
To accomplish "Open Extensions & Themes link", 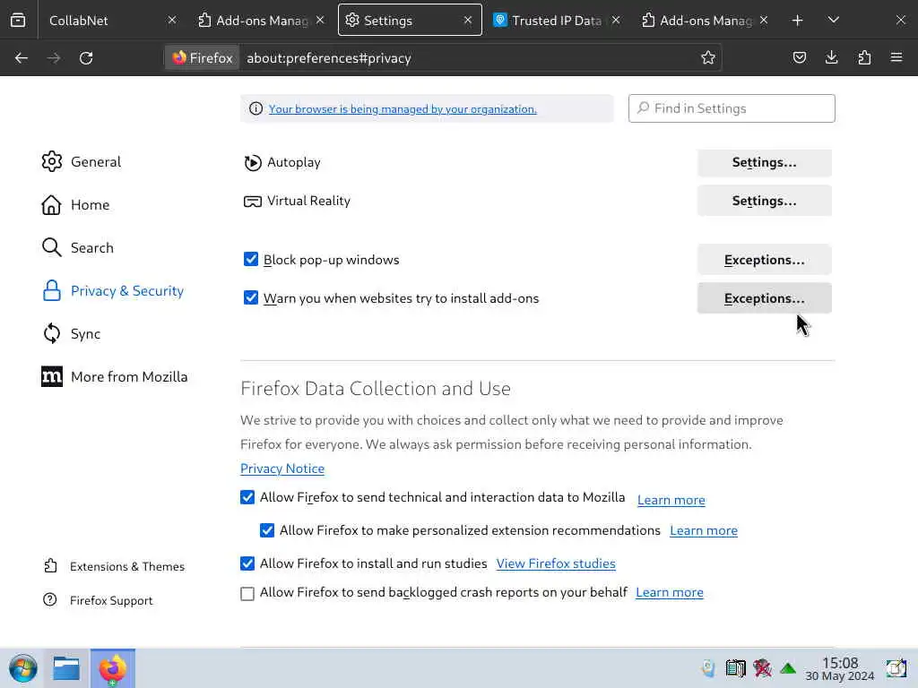I will (114, 566).
